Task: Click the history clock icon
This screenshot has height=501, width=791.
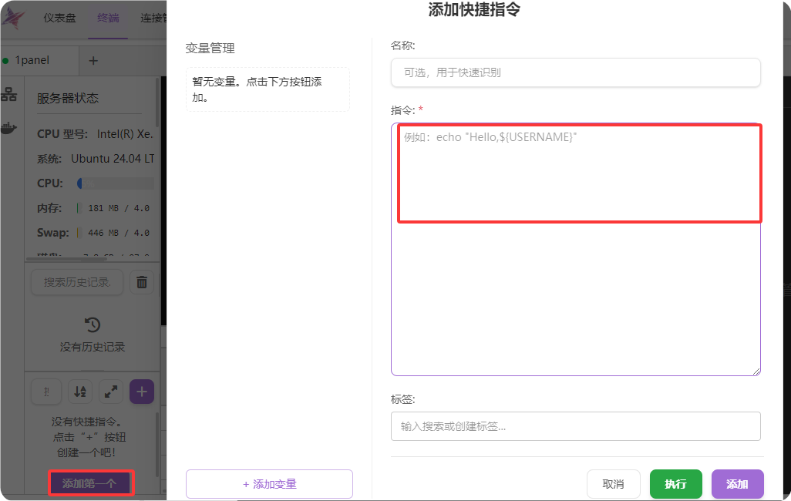Action: point(93,324)
